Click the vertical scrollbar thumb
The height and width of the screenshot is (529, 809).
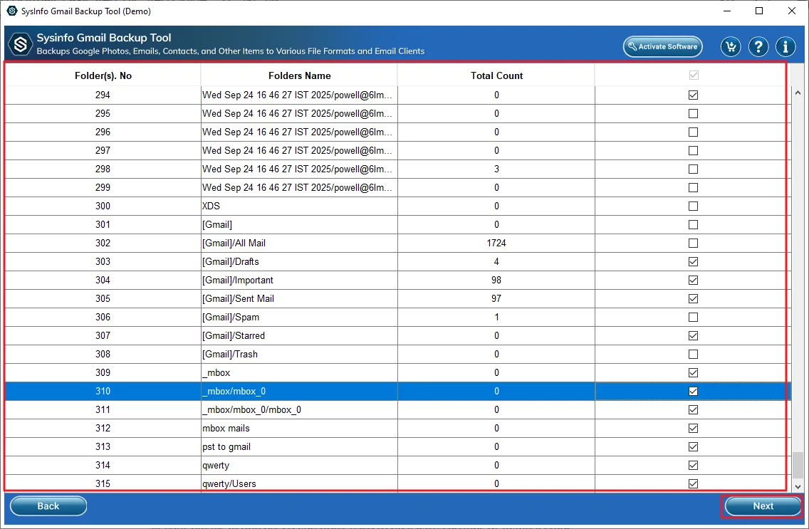click(x=798, y=464)
